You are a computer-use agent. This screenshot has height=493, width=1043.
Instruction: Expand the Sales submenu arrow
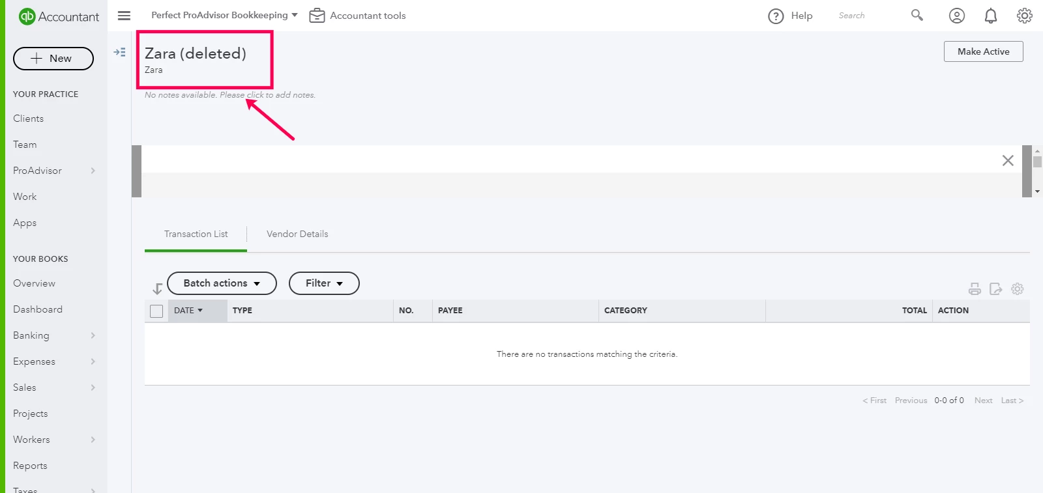tap(93, 387)
